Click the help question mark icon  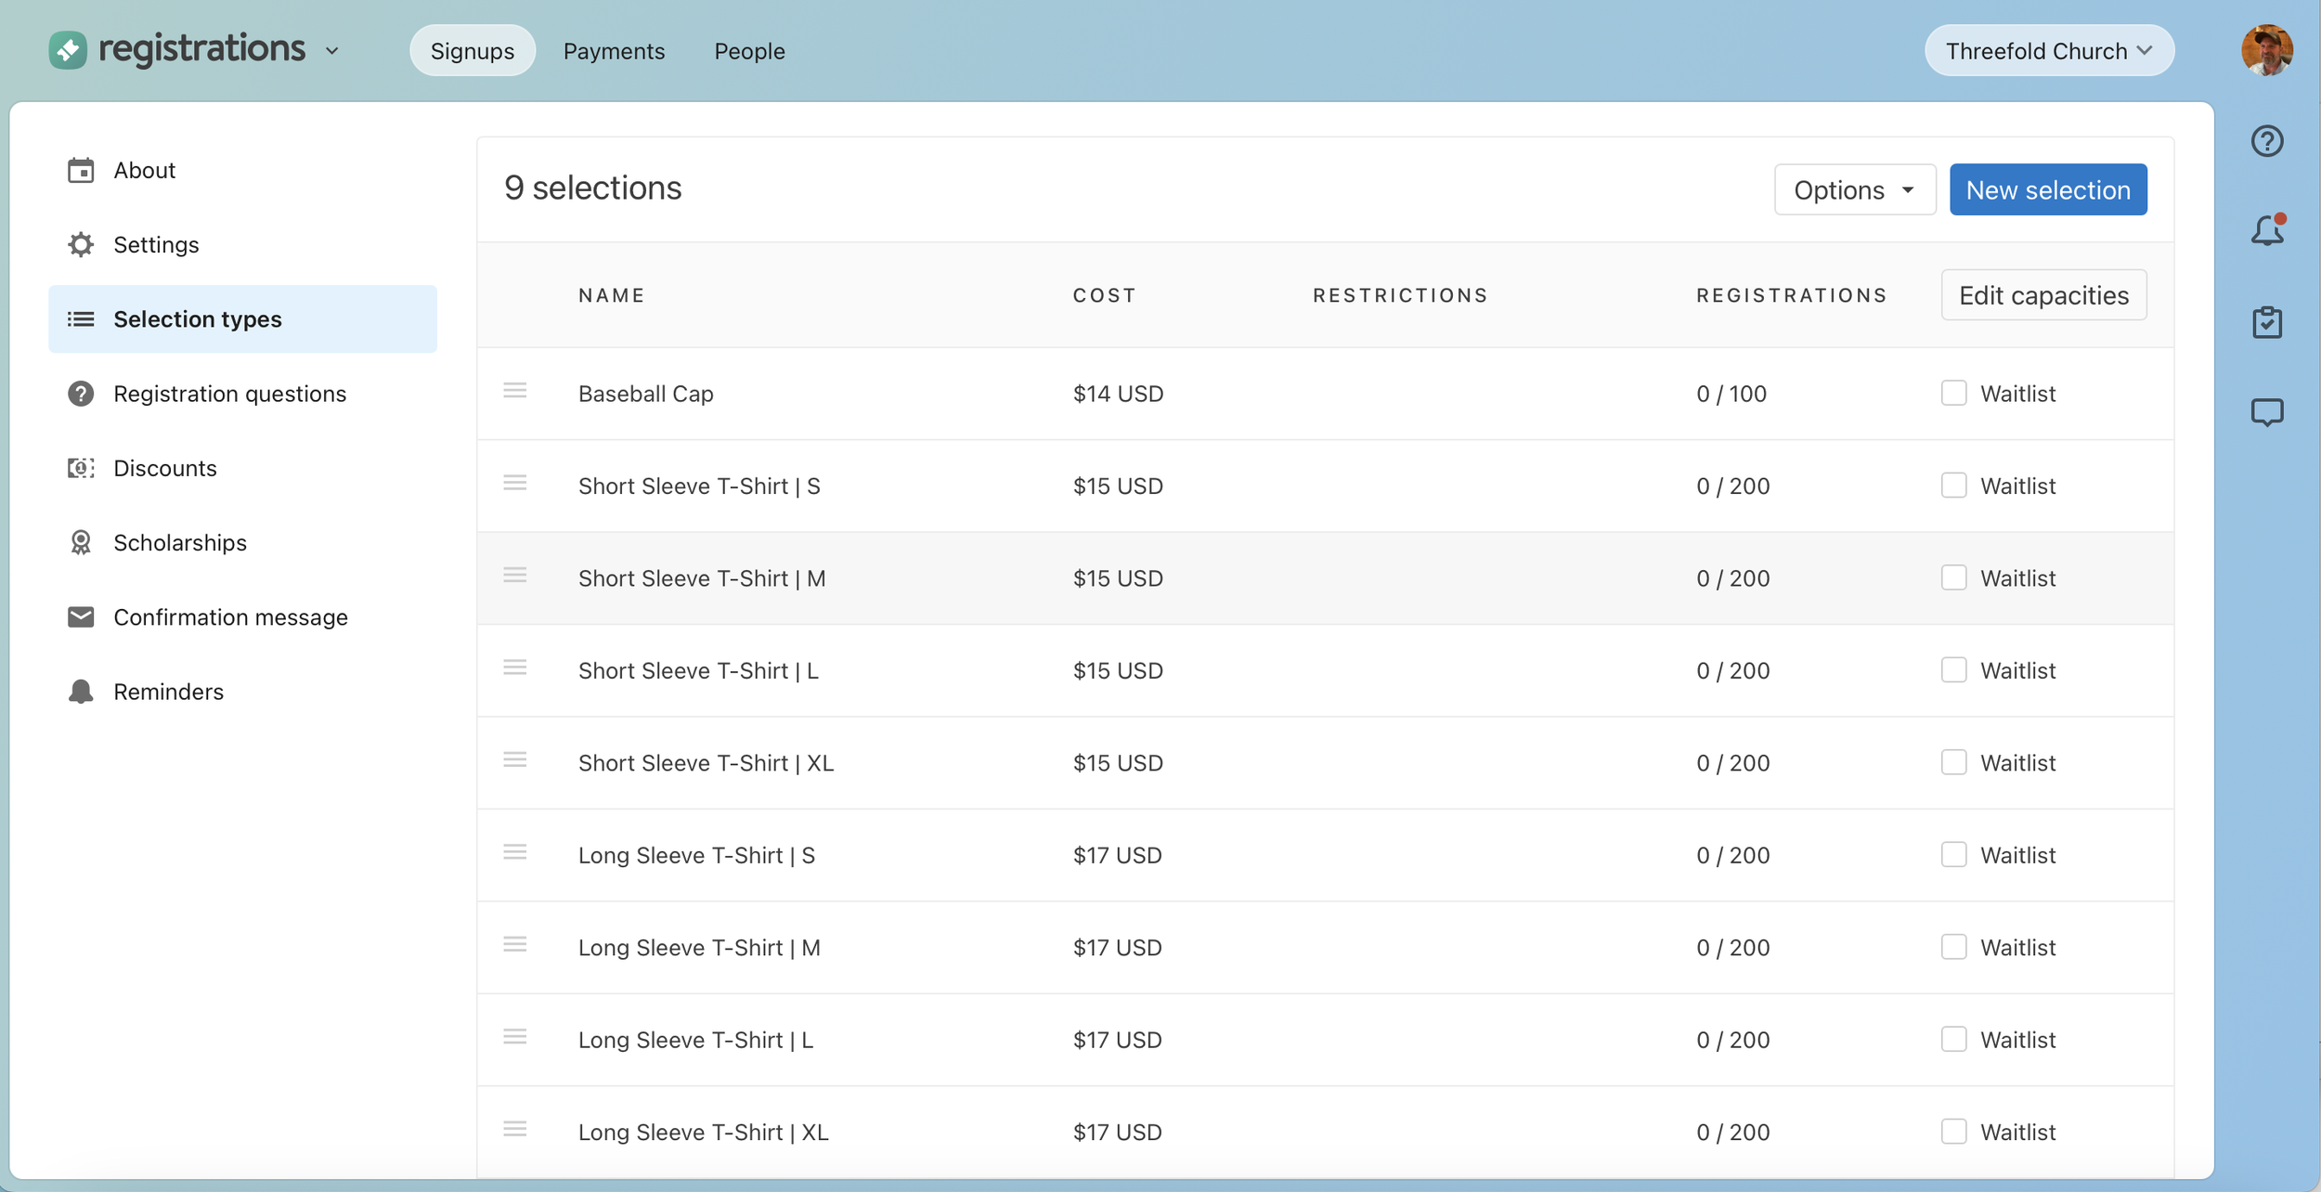pos(2266,141)
